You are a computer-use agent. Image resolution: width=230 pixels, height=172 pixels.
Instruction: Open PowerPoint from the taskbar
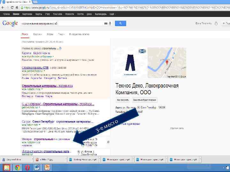pyautogui.click(x=47, y=168)
